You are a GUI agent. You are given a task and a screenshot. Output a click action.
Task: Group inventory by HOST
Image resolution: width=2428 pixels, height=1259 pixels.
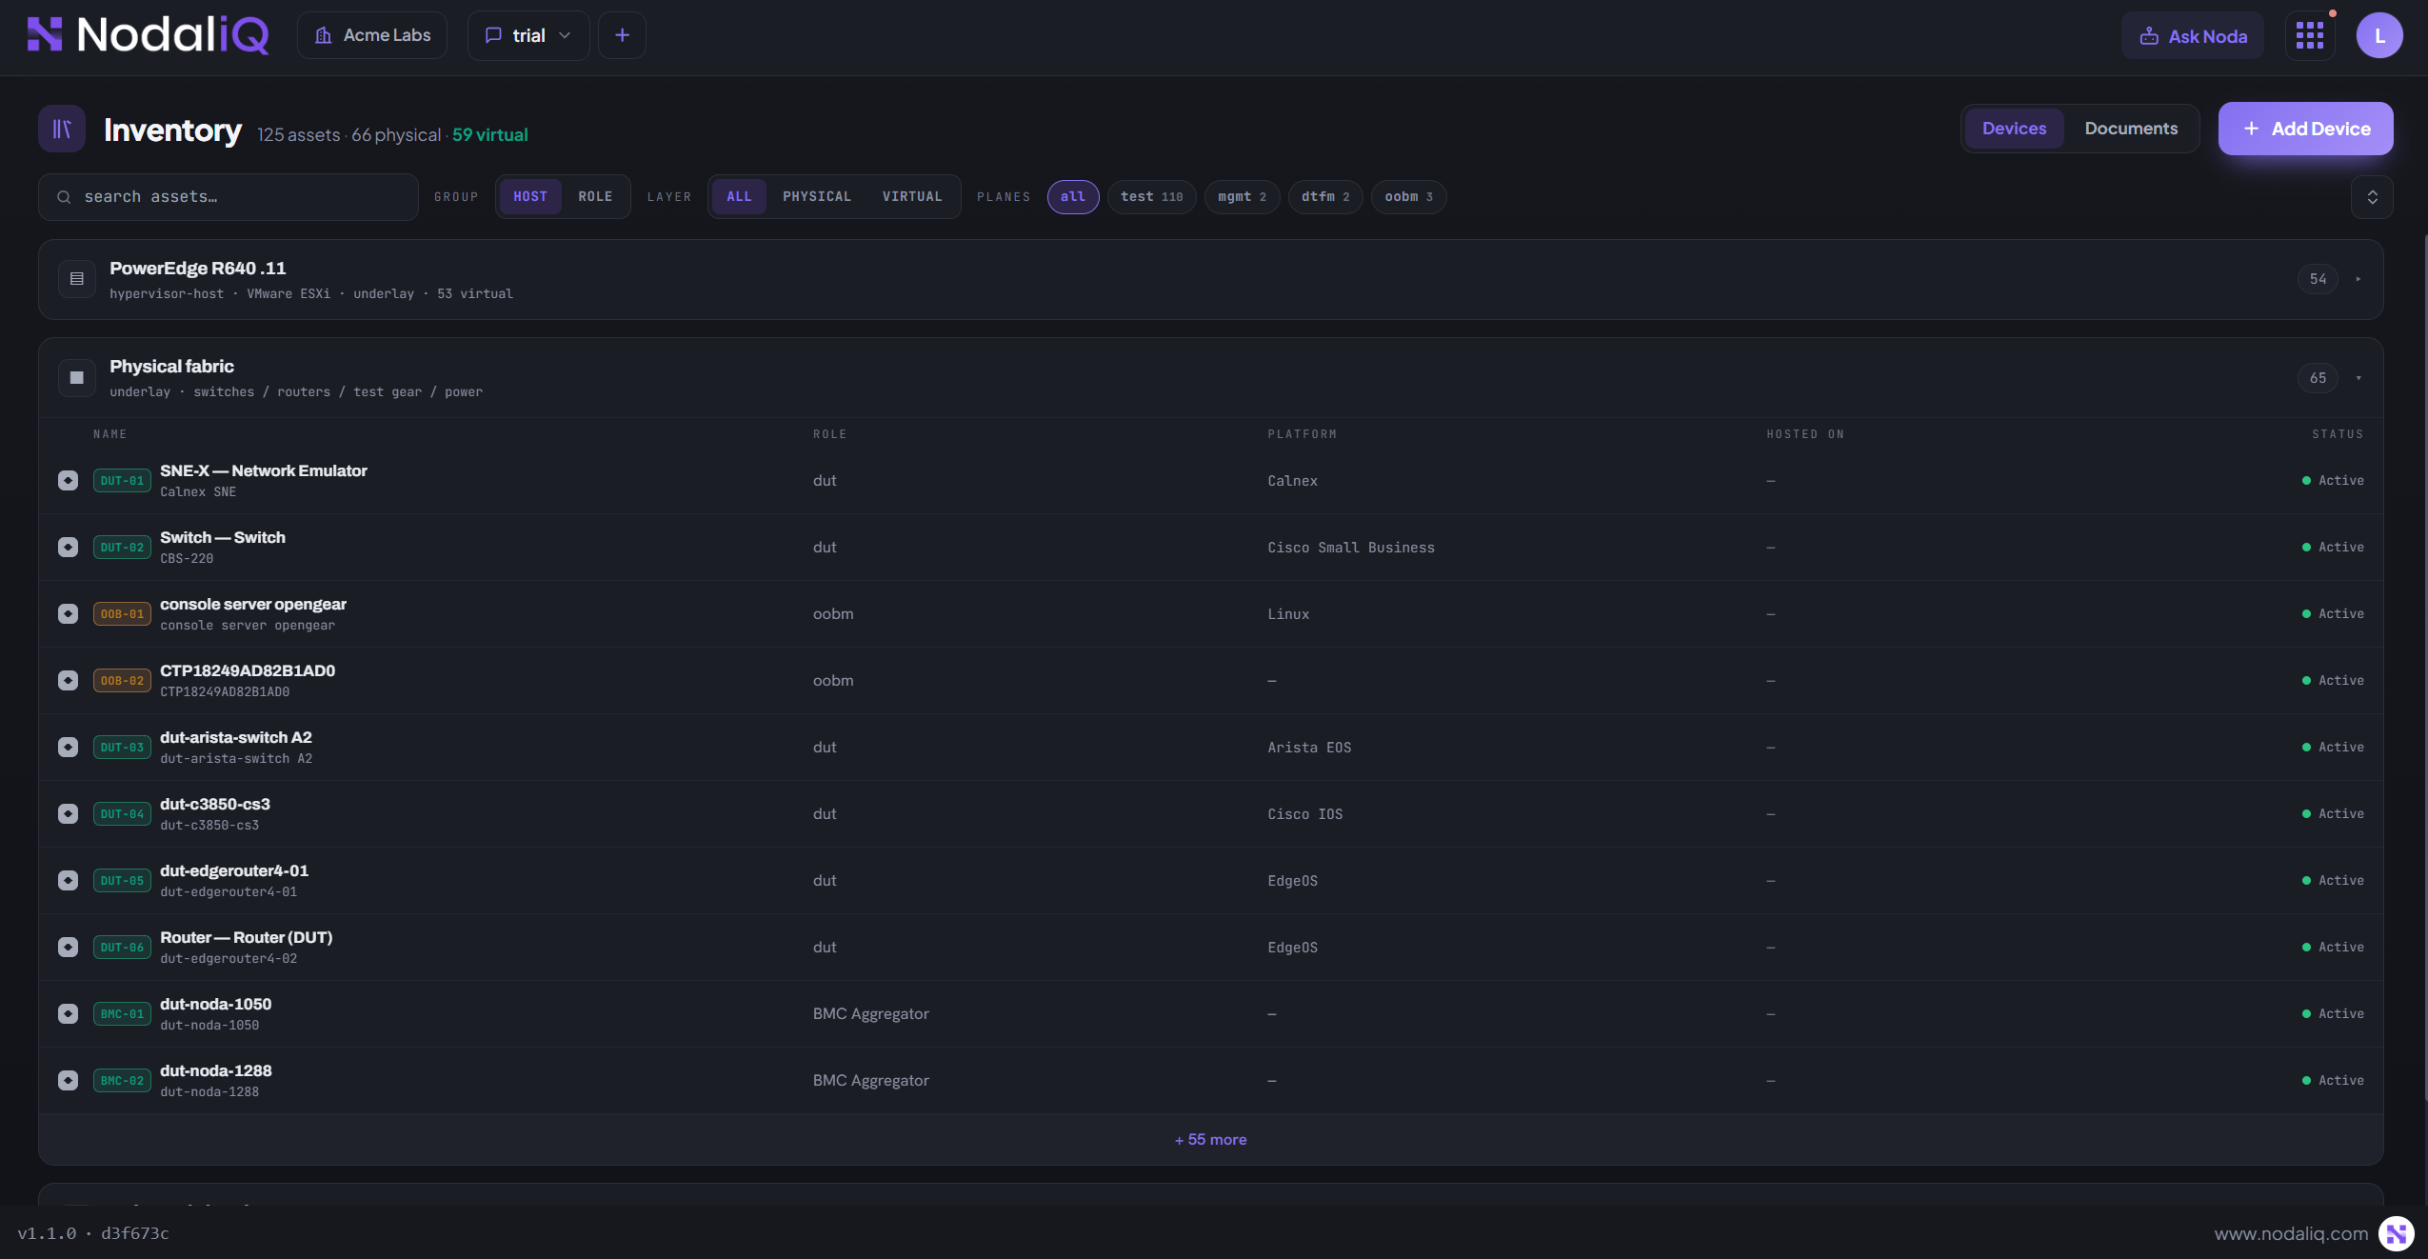tap(530, 197)
